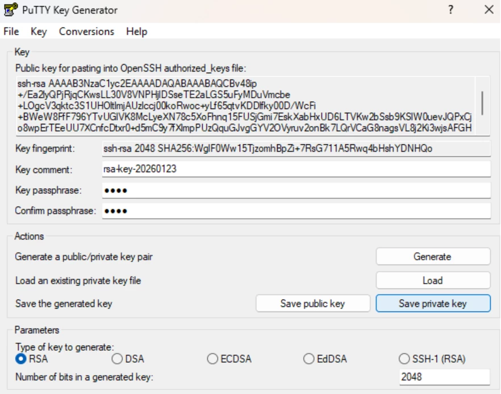Select the ECDSA key type
The width and height of the screenshot is (501, 394).
213,359
